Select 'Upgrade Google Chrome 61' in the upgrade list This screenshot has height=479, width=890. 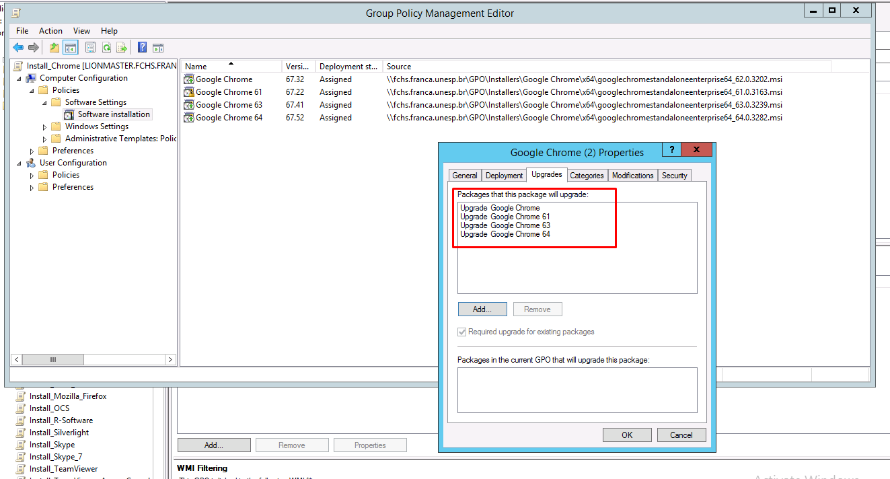click(505, 217)
